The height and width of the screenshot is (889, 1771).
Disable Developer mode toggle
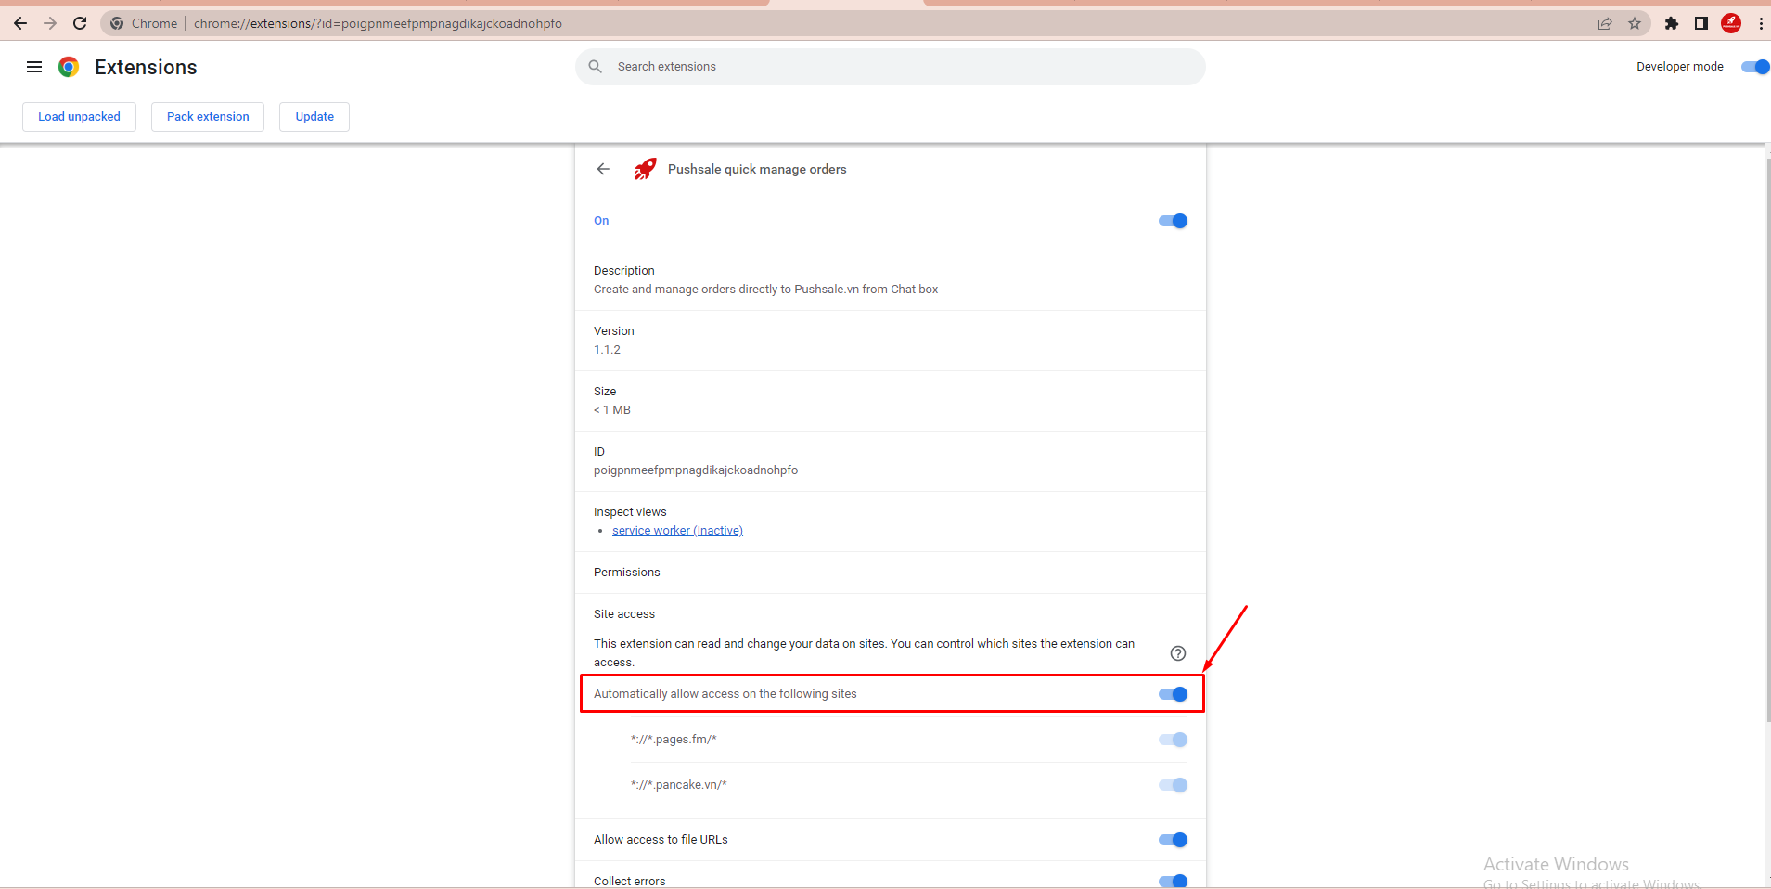coord(1754,67)
